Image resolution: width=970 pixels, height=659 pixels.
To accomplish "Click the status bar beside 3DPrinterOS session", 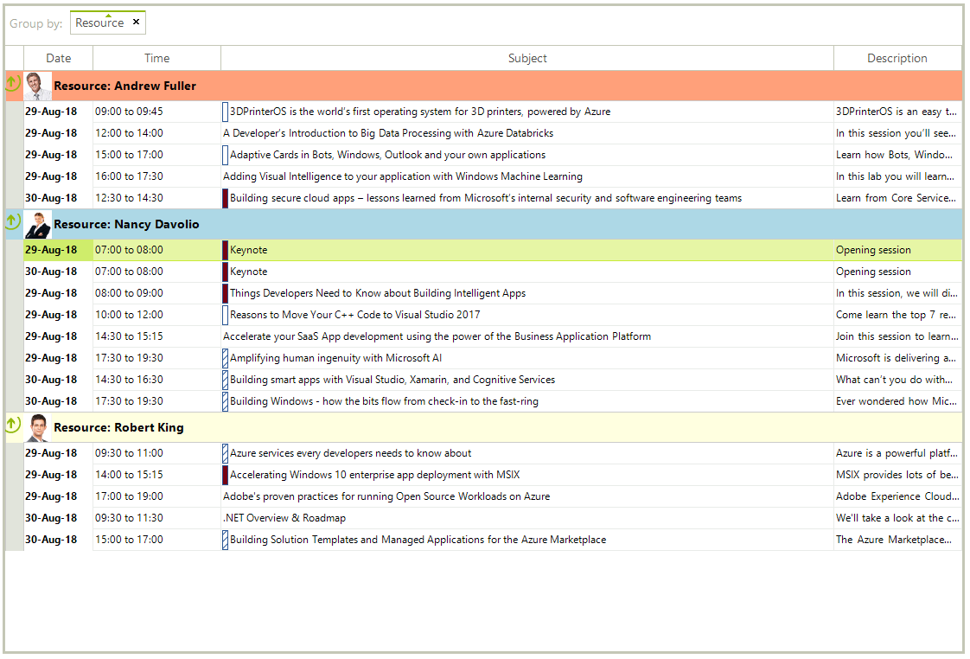I will [x=223, y=111].
